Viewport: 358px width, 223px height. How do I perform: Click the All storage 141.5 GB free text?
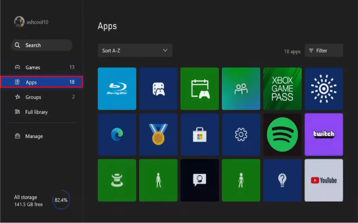click(28, 201)
